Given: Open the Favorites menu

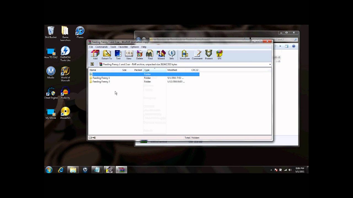Looking at the screenshot, I should click(123, 47).
